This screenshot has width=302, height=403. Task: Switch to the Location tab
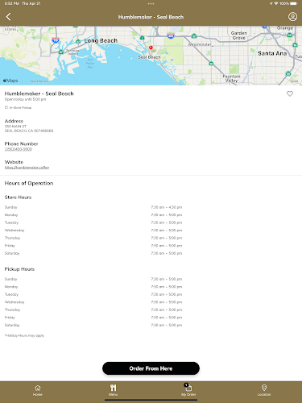(264, 390)
